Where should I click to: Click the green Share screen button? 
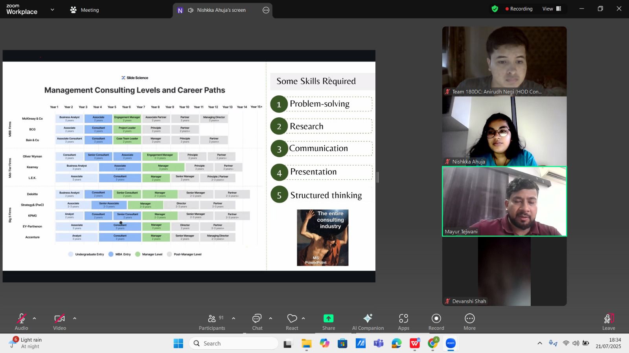click(x=328, y=322)
